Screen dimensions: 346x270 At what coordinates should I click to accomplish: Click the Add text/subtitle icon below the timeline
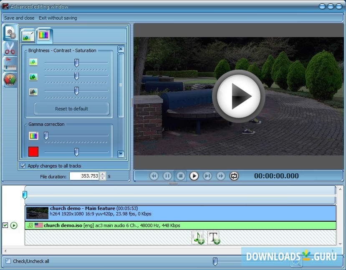tap(215, 237)
